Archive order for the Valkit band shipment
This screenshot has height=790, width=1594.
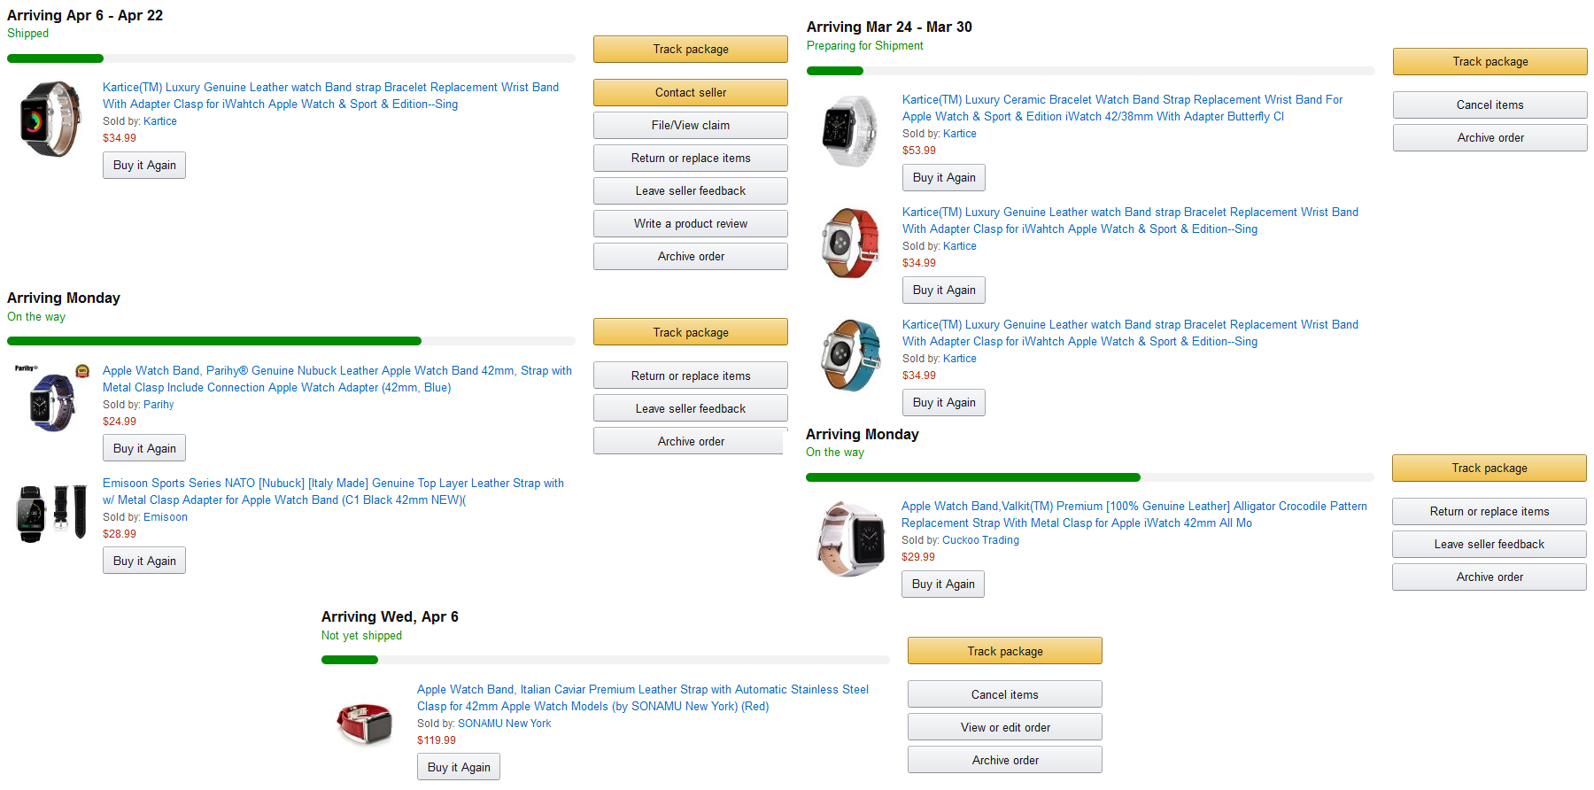click(1490, 577)
